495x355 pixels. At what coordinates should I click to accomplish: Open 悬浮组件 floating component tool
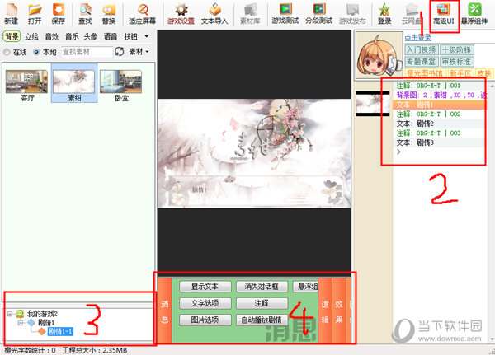[474, 13]
